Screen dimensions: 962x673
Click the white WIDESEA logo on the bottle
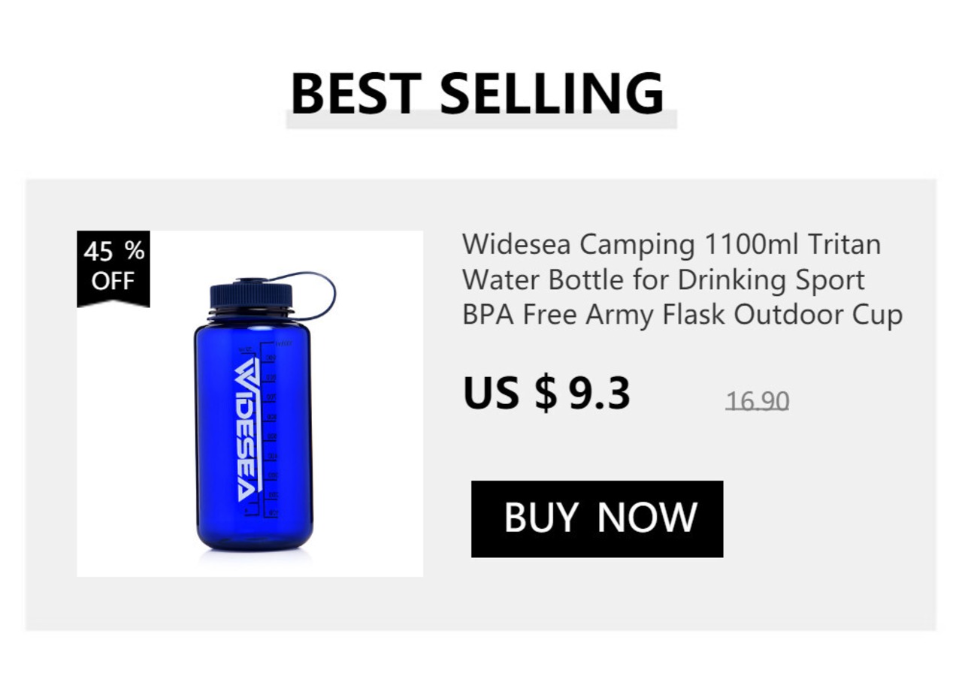pos(248,429)
